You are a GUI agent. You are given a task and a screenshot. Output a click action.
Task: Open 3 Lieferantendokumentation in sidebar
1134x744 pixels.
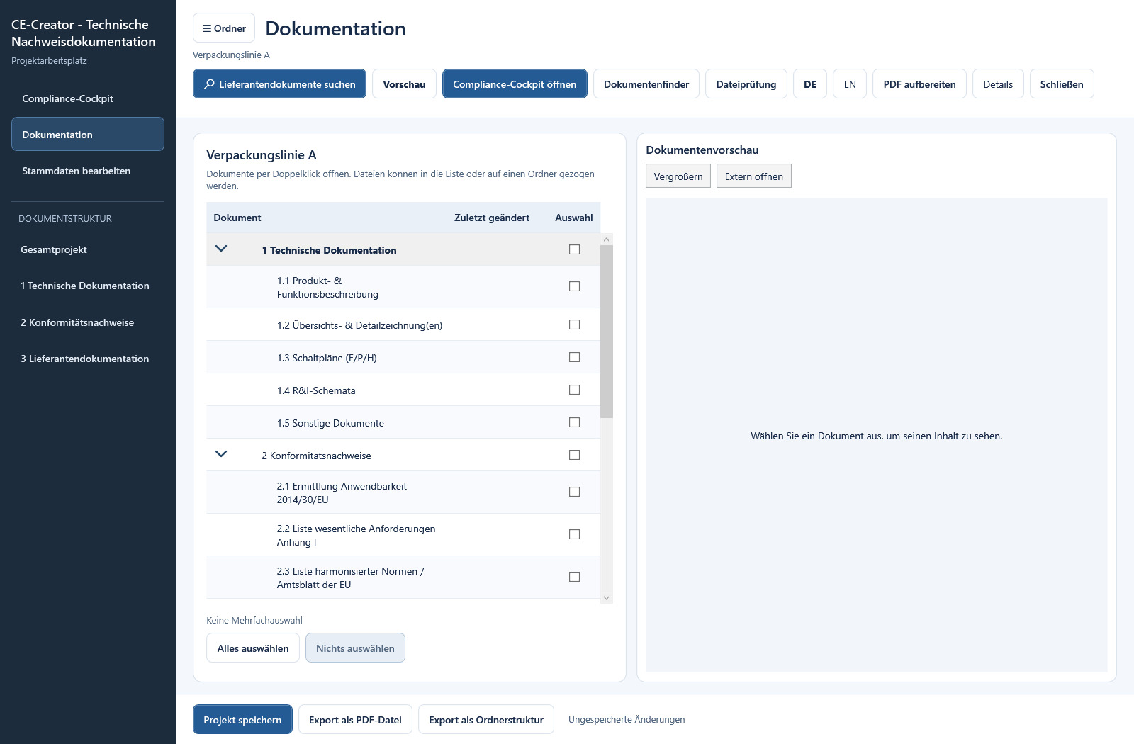click(x=88, y=359)
